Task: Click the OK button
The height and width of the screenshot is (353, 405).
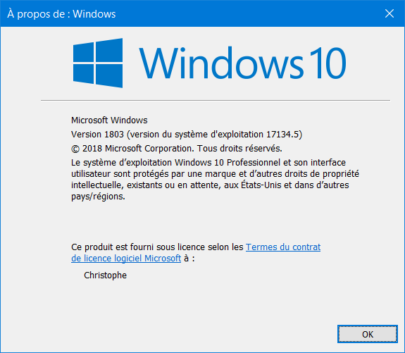Action: click(367, 334)
